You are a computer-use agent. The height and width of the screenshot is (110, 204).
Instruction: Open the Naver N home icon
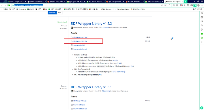(x=9, y=5)
